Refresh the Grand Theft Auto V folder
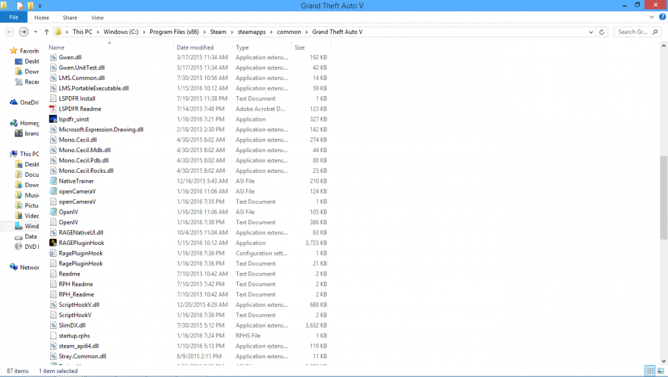 [x=602, y=32]
